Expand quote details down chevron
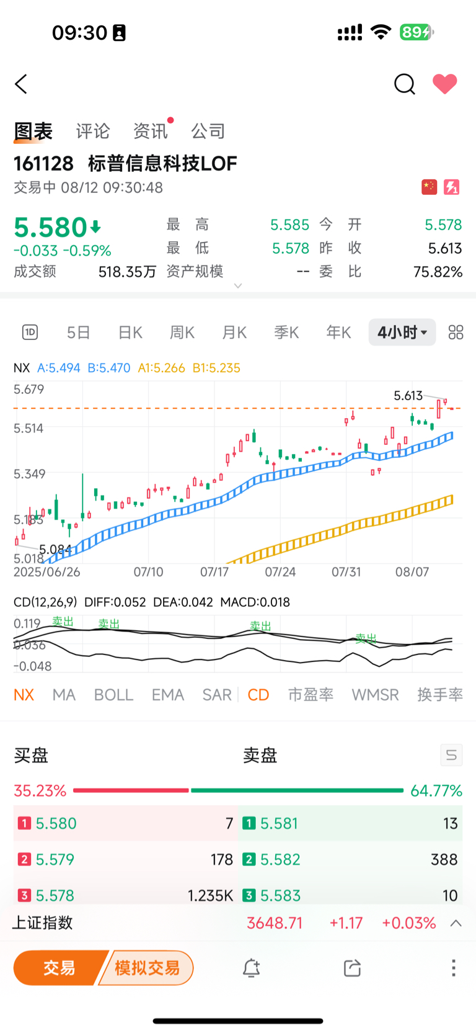This screenshot has height=1033, width=476. point(237,286)
